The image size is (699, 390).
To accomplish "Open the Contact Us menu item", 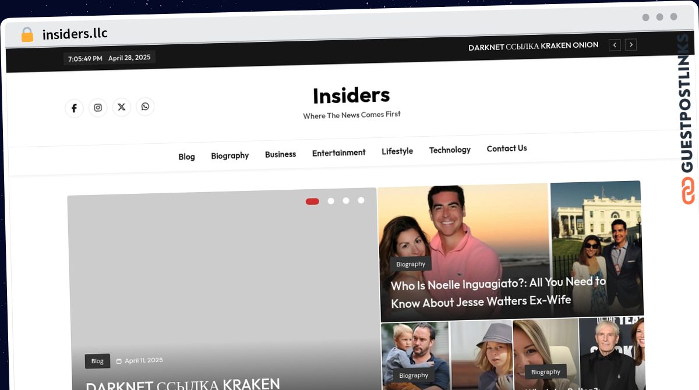I will (507, 148).
